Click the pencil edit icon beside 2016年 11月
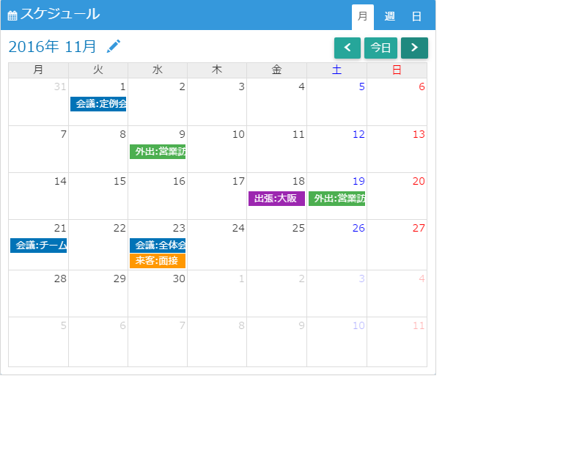563x450 pixels. (114, 46)
